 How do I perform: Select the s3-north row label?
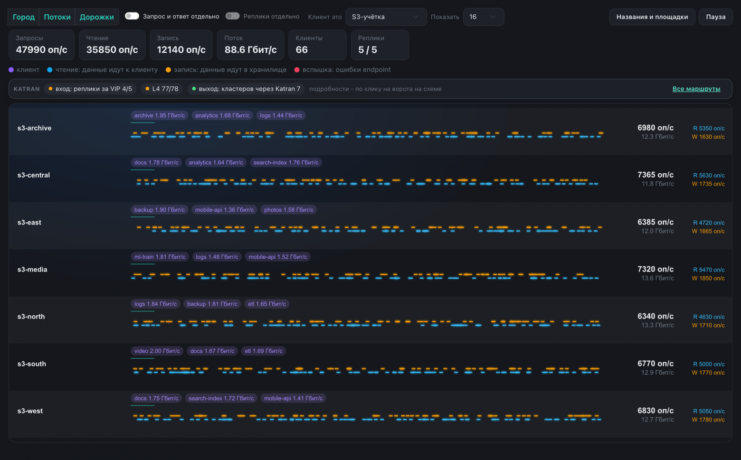[31, 317]
